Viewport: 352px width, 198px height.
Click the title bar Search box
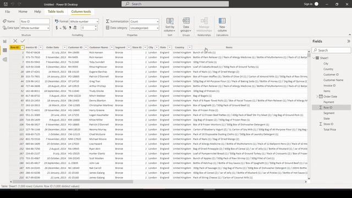(175, 4)
